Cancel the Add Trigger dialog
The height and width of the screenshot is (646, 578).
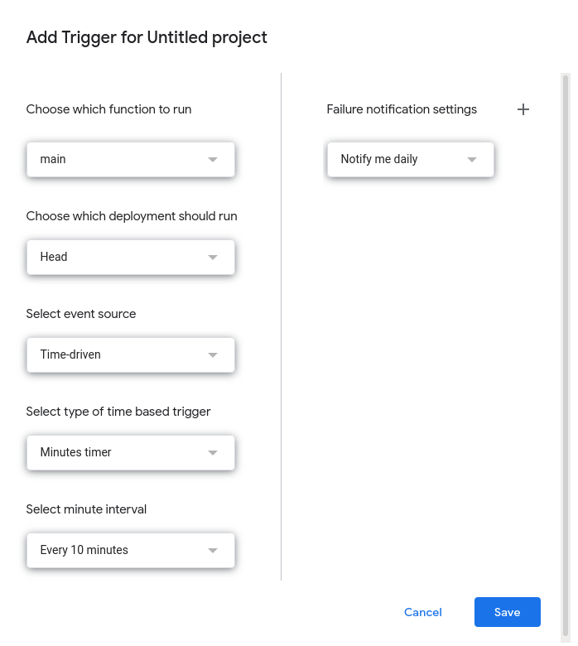(422, 612)
